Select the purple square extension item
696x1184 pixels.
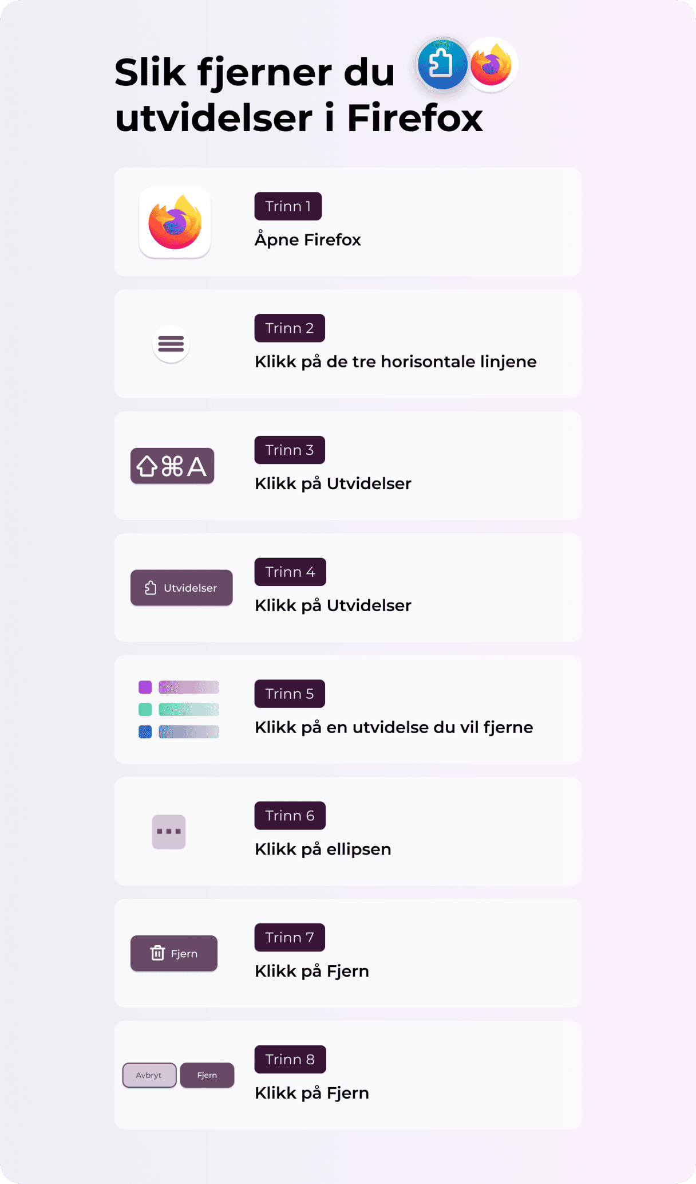tap(145, 687)
